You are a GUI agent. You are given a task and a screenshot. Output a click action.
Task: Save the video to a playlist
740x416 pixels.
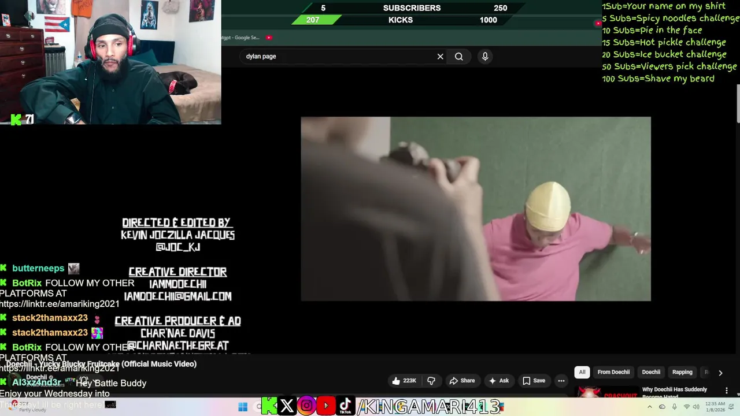534,381
